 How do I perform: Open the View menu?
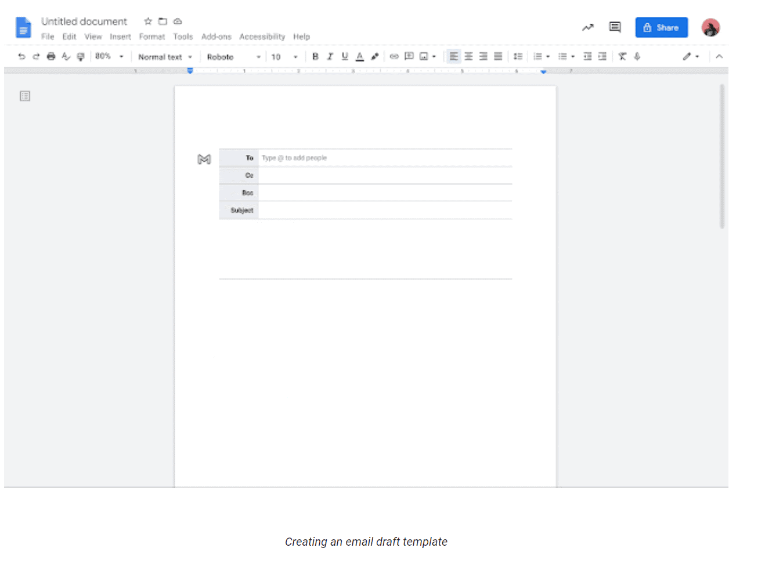[x=93, y=37]
